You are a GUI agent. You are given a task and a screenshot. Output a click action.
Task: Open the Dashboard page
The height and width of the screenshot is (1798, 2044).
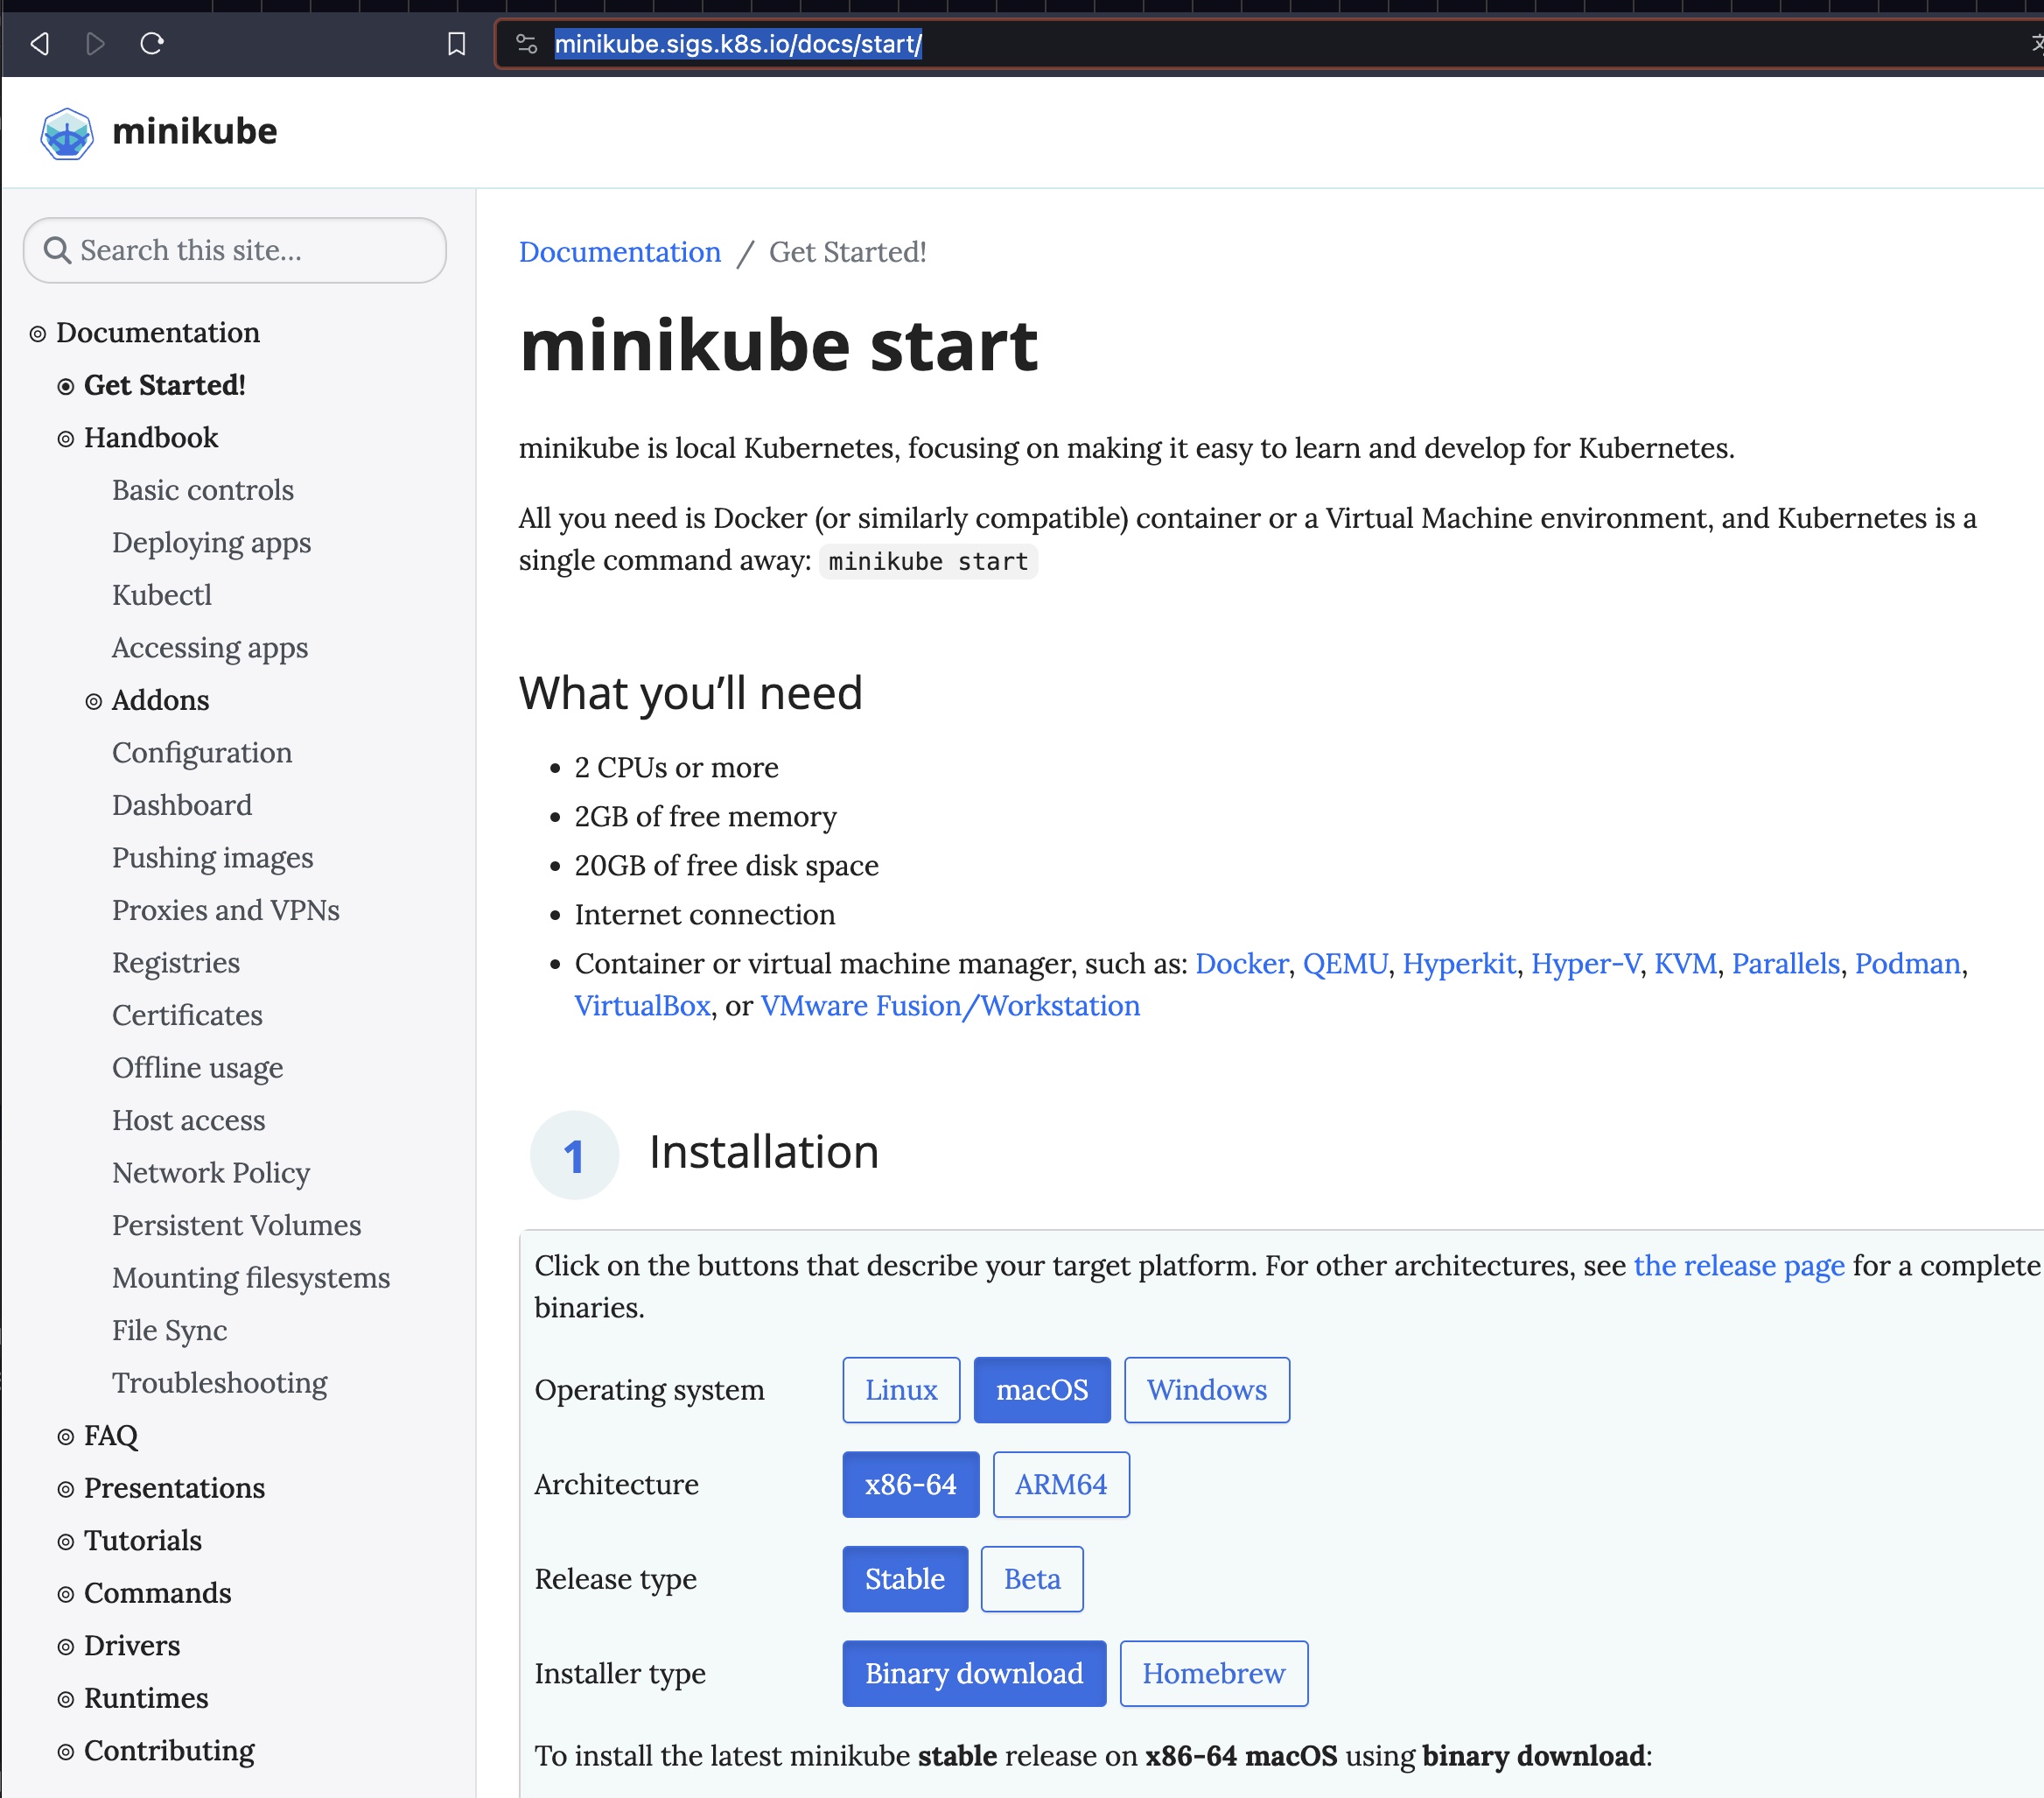(x=182, y=805)
